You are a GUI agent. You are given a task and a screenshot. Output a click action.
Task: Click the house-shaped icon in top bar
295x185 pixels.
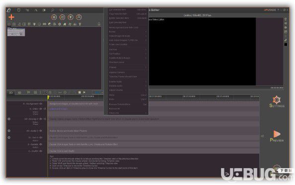coord(61,10)
